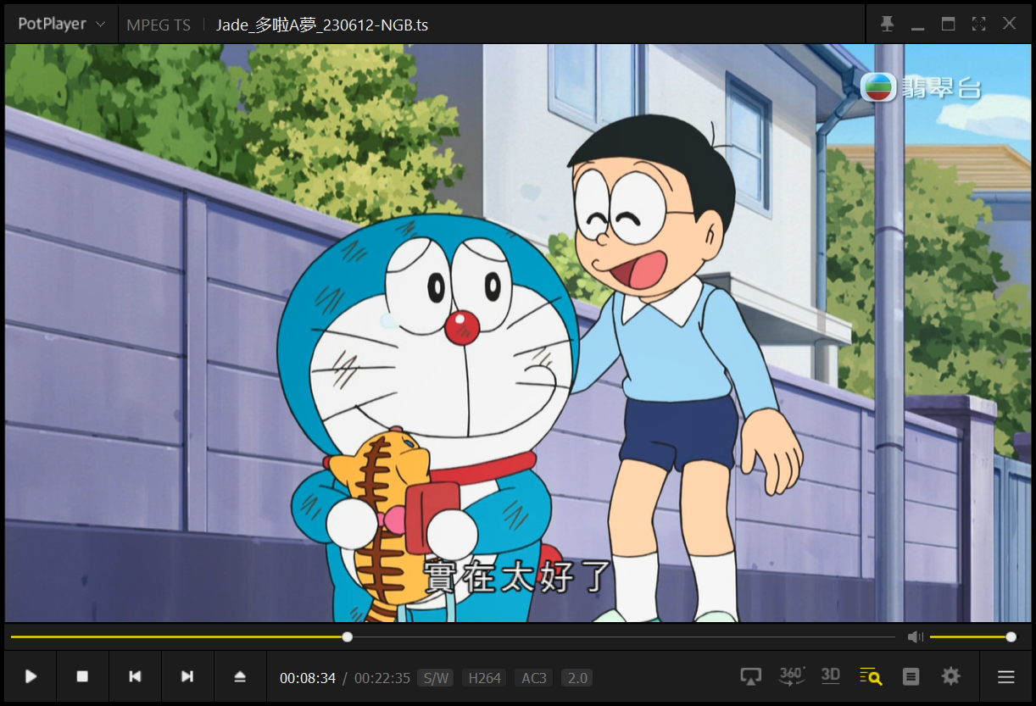This screenshot has width=1036, height=706.
Task: Open the playback info panel icon
Action: point(911,676)
